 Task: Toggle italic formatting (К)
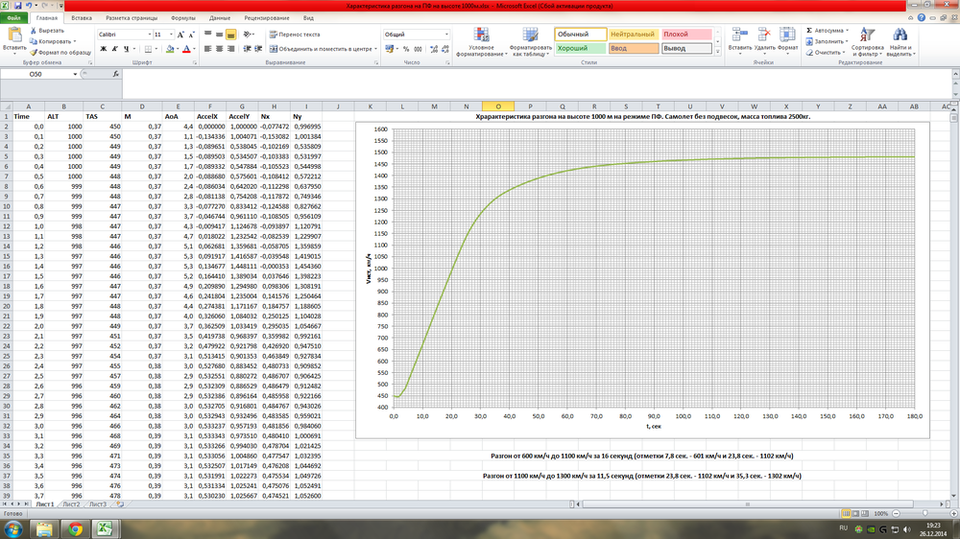[113, 49]
